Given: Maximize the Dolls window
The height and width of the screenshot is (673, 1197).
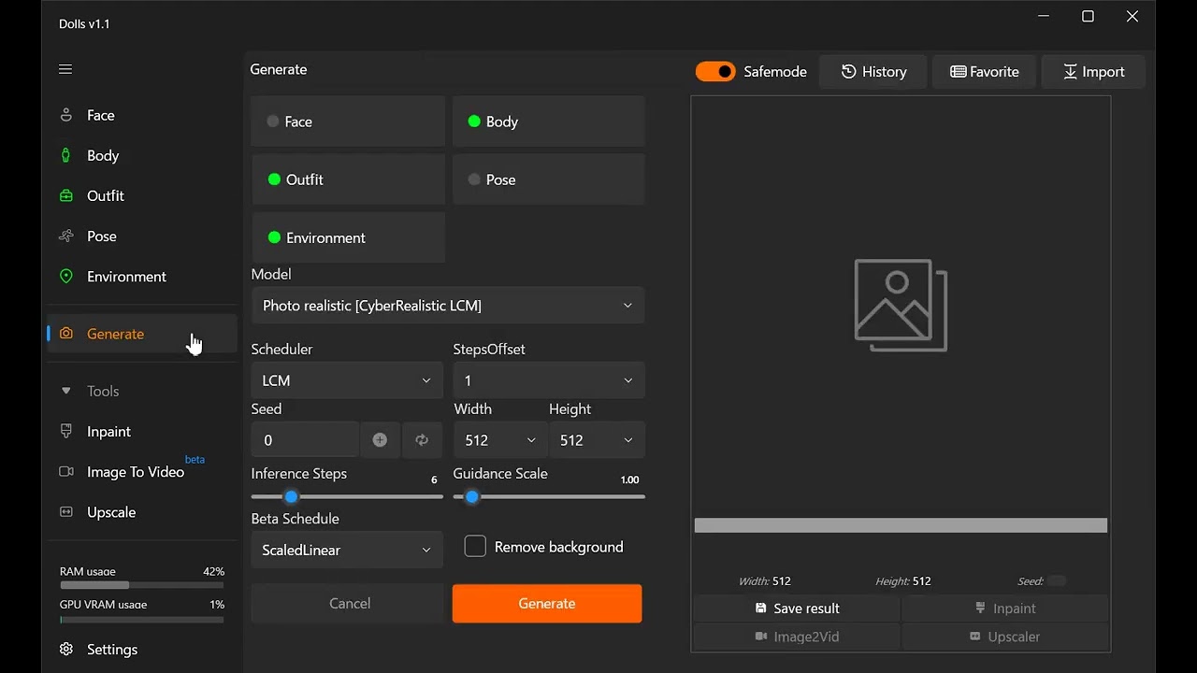Looking at the screenshot, I should click(1088, 16).
